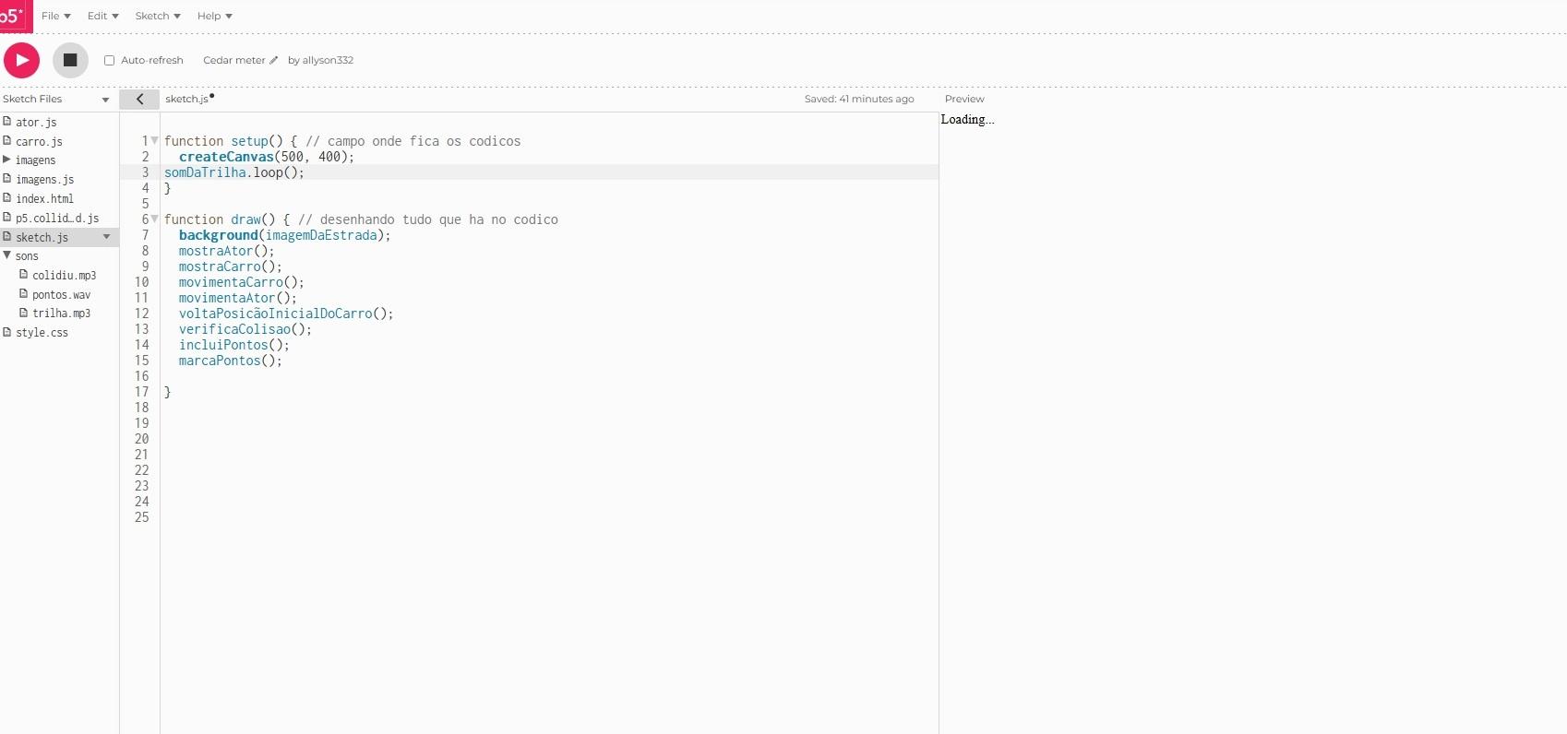1567x734 pixels.
Task: Click the file icon beside index.html
Action: 6,198
